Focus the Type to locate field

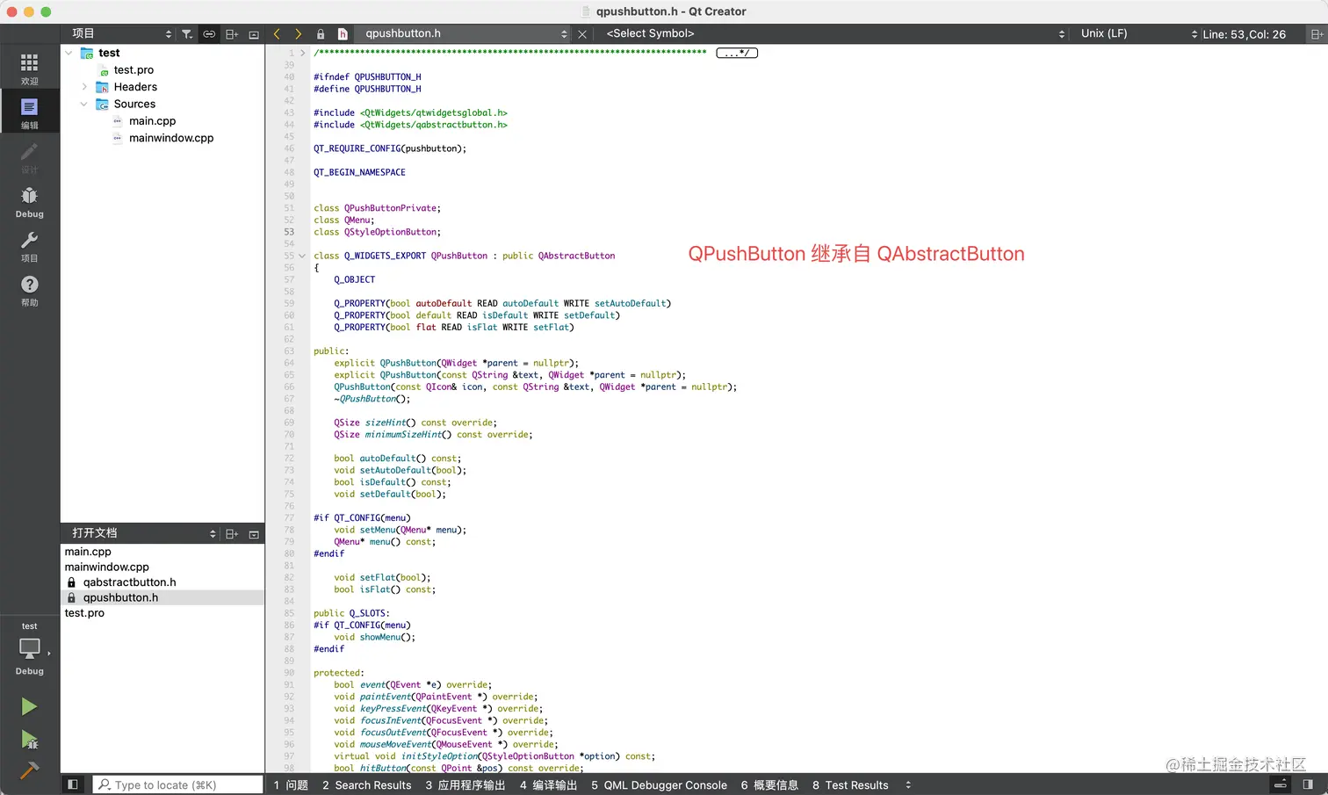pyautogui.click(x=177, y=784)
